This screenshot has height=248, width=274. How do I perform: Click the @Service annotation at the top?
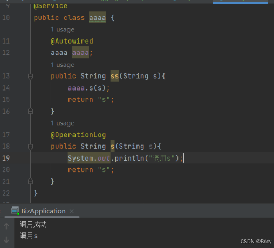click(x=50, y=6)
